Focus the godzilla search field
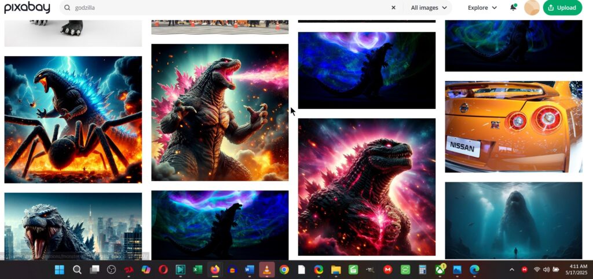 pos(229,8)
